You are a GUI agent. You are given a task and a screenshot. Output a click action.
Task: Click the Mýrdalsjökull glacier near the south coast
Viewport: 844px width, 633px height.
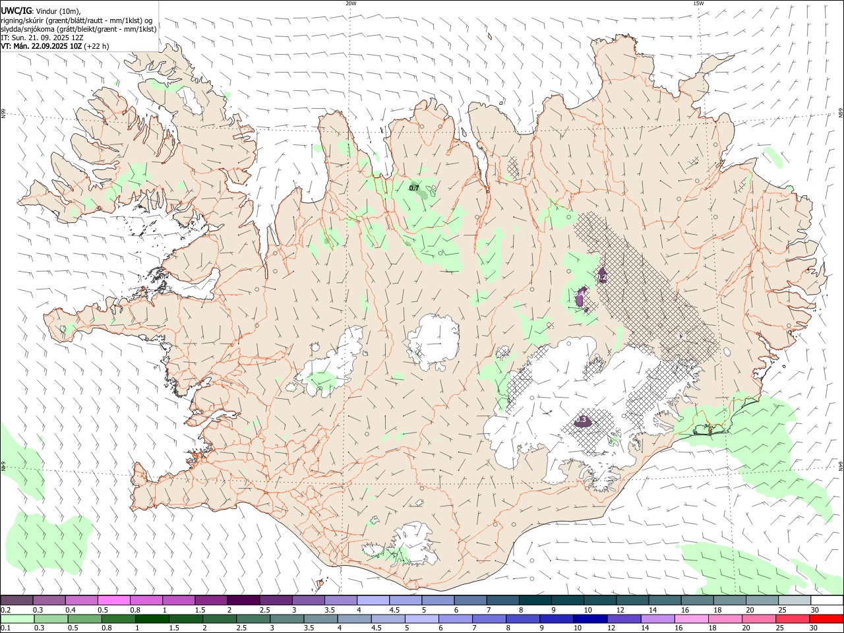(413, 543)
